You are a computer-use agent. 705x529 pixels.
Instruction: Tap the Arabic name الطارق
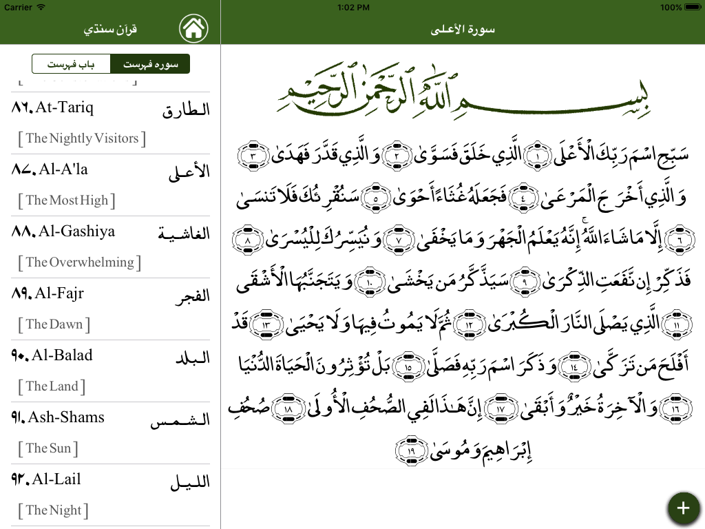click(186, 110)
